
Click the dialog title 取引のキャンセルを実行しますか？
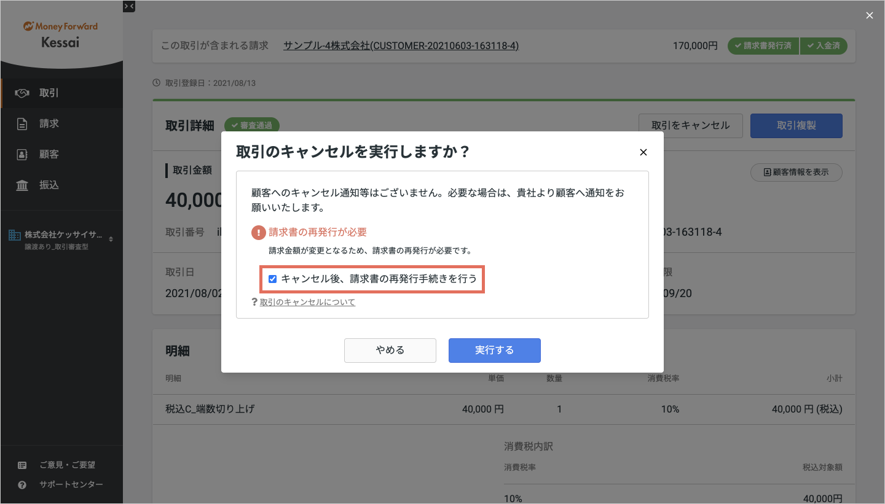point(353,152)
